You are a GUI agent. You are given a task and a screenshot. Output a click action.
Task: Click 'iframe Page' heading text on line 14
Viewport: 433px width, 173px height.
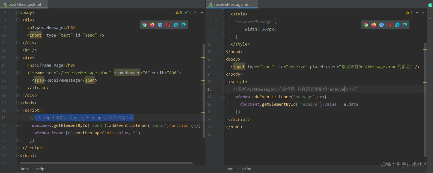pos(50,65)
